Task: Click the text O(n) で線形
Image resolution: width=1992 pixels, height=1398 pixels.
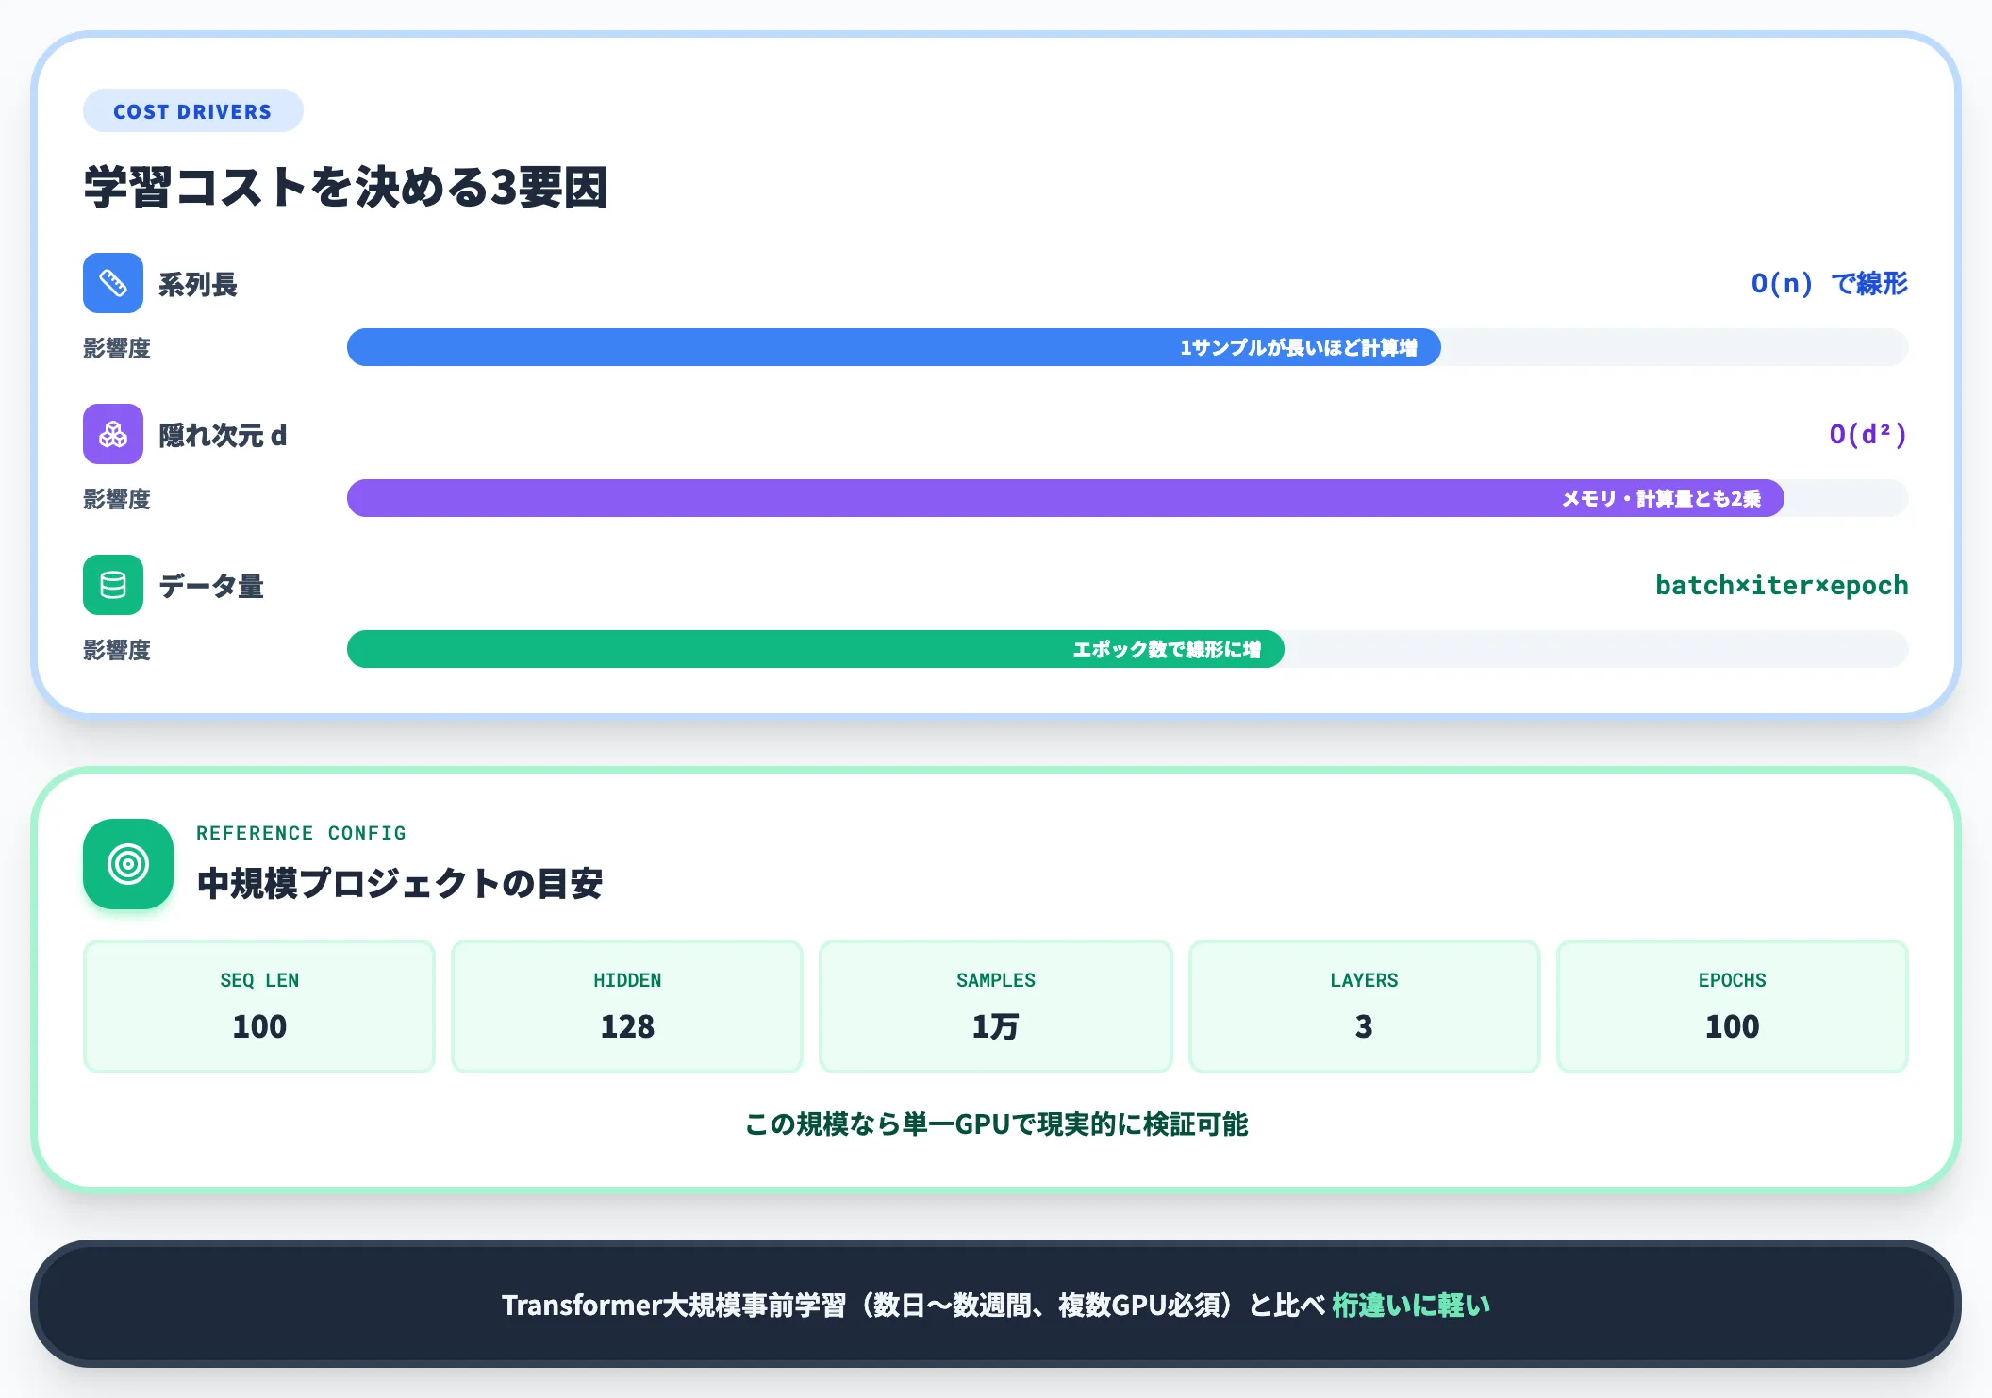Action: [1829, 283]
